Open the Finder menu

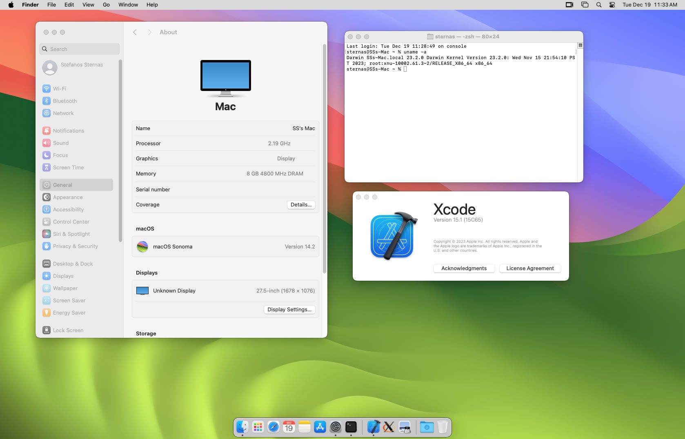point(31,5)
